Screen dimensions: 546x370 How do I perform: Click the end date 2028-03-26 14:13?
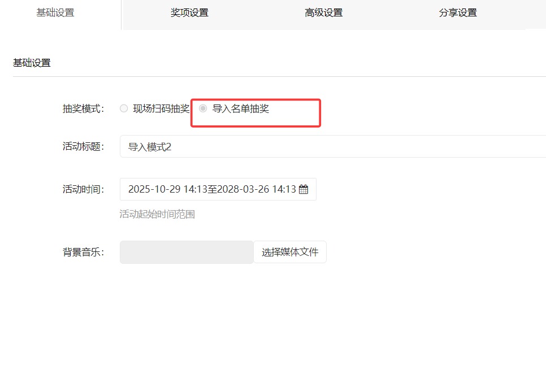click(257, 190)
